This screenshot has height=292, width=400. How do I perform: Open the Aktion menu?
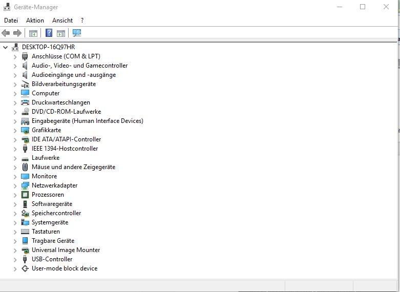point(35,20)
